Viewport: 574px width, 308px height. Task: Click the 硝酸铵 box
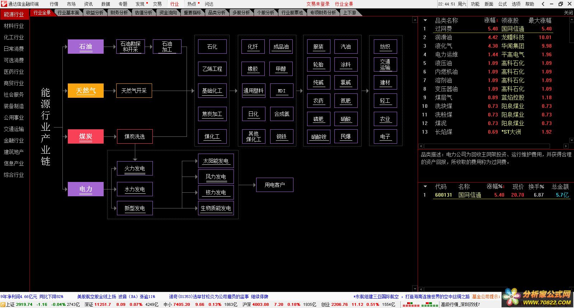319,136
